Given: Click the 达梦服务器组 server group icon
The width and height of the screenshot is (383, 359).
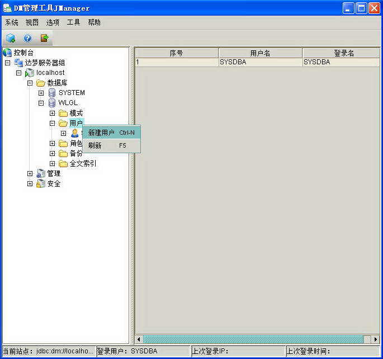Looking at the screenshot, I should [18, 63].
